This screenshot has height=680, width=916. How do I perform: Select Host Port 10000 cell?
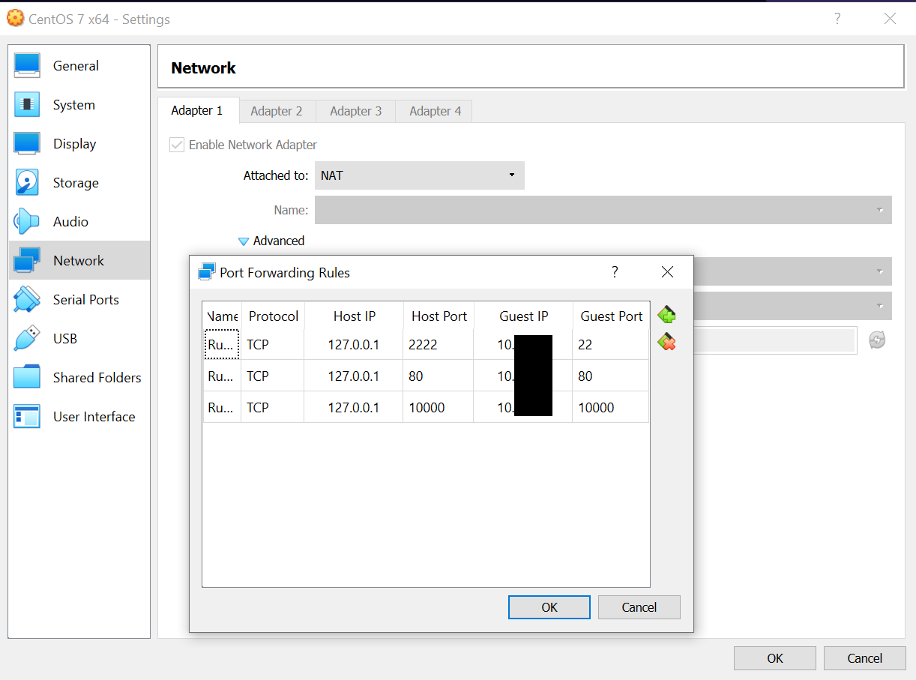click(439, 408)
